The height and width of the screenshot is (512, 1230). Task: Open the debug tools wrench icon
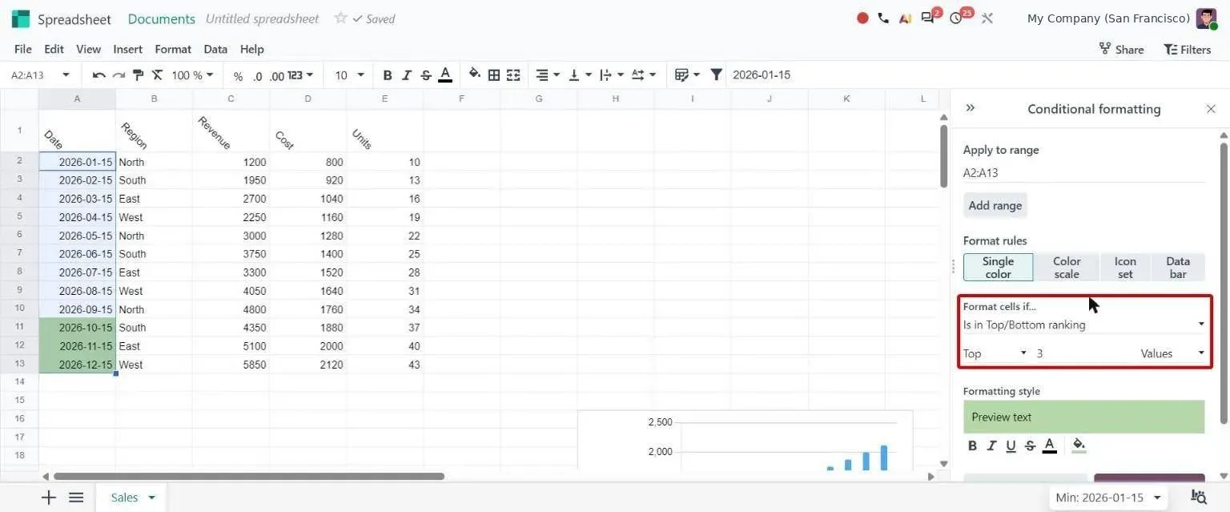coord(987,18)
